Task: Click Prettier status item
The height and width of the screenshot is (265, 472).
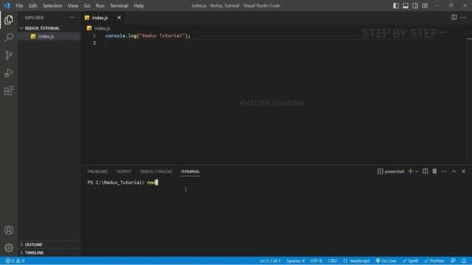Action: point(434,261)
